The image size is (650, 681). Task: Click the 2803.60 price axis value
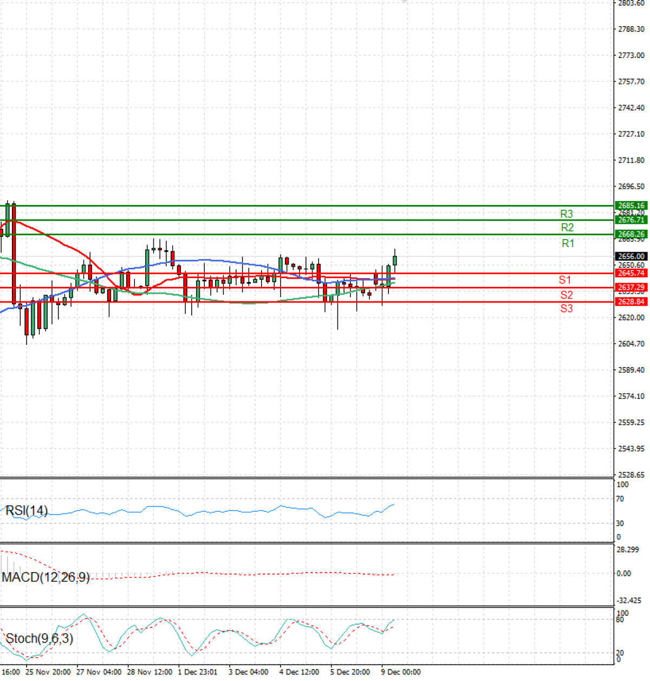[x=631, y=3]
